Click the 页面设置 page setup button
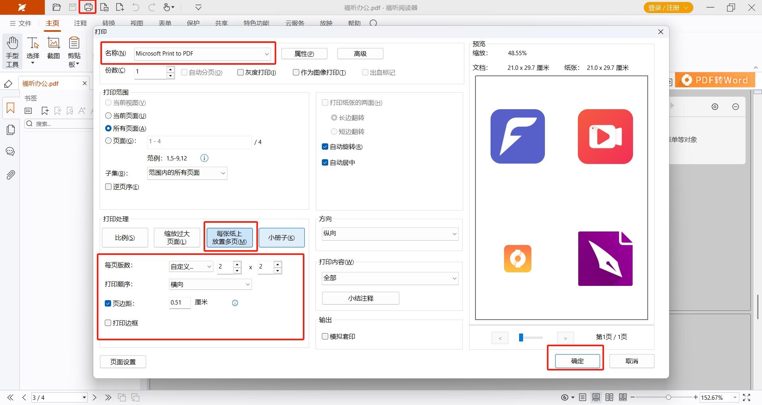Screen dimensions: 762x405 [x=123, y=362]
